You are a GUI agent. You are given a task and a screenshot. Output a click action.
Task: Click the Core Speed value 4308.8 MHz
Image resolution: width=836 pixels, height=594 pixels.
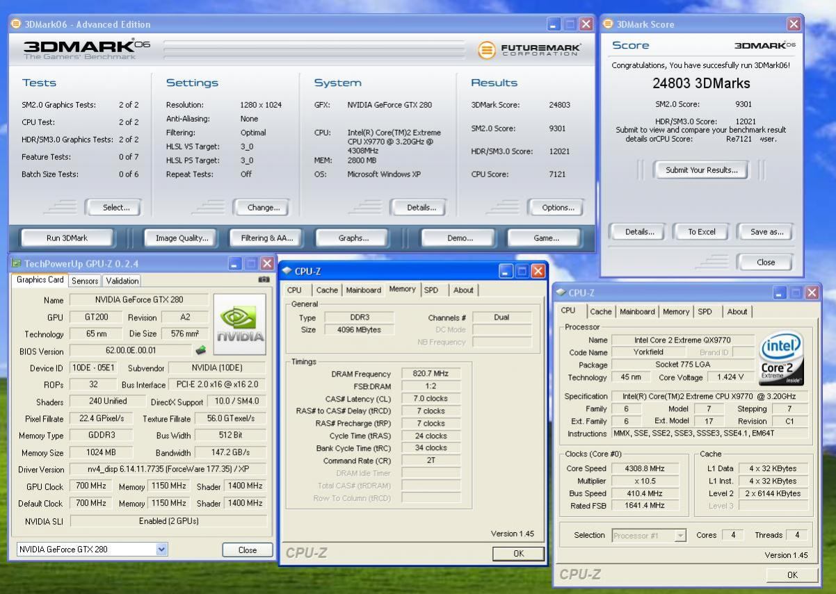(x=644, y=468)
